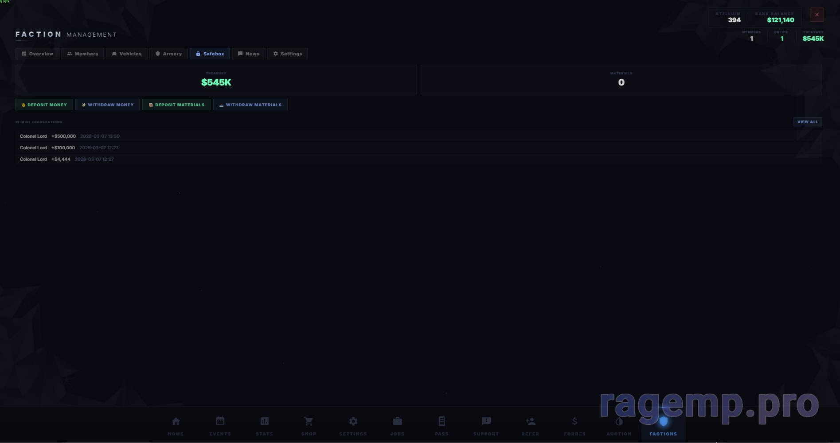Open the Shop cart icon
This screenshot has height=443, width=840.
pos(309,422)
